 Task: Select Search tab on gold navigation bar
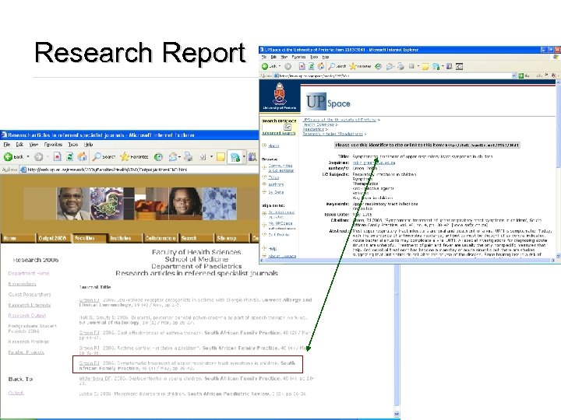click(x=196, y=238)
